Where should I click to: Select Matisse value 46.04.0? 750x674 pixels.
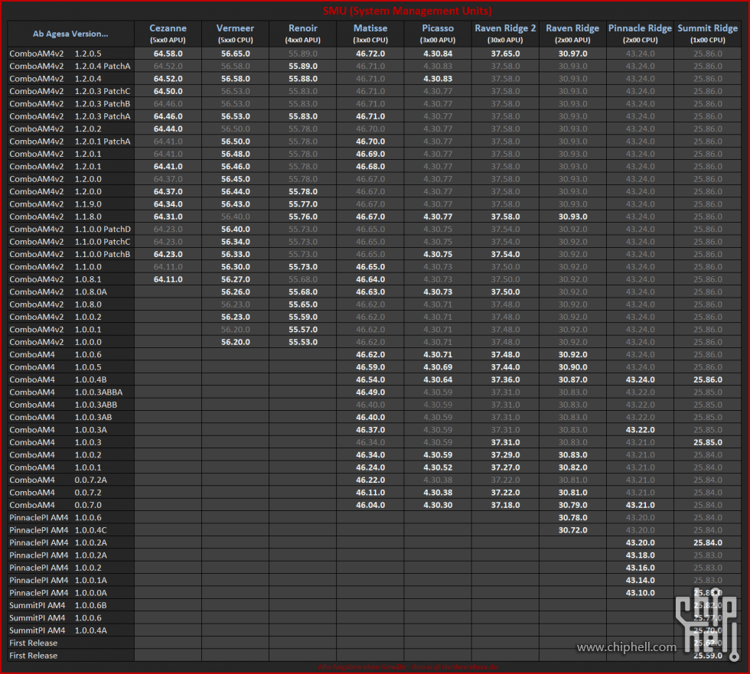(x=370, y=505)
